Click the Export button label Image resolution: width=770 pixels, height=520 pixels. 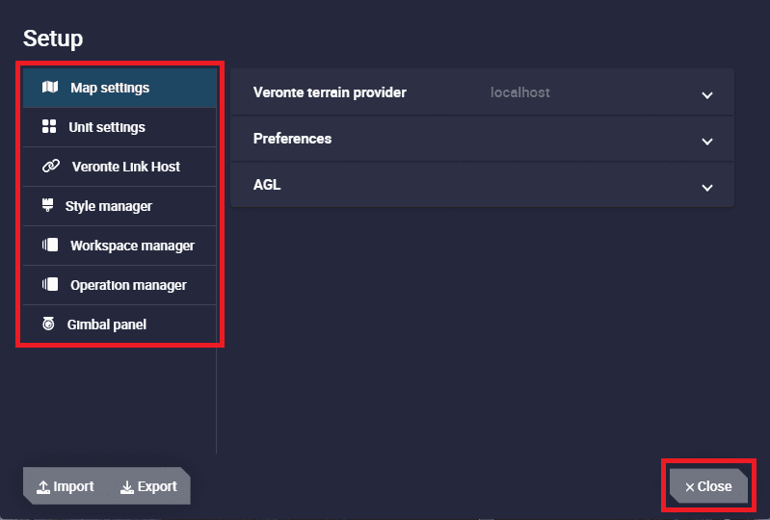[157, 486]
